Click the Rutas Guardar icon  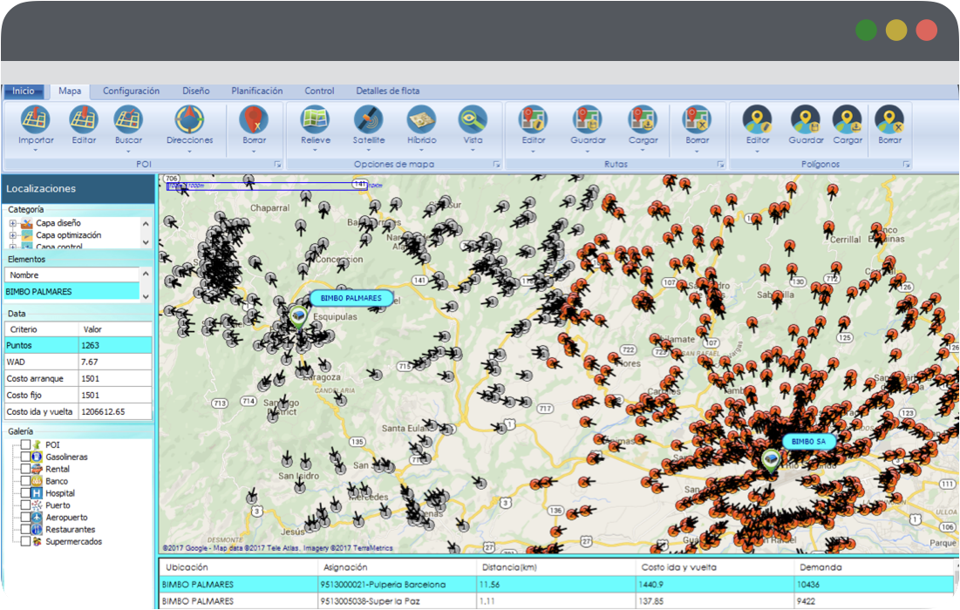pyautogui.click(x=588, y=120)
